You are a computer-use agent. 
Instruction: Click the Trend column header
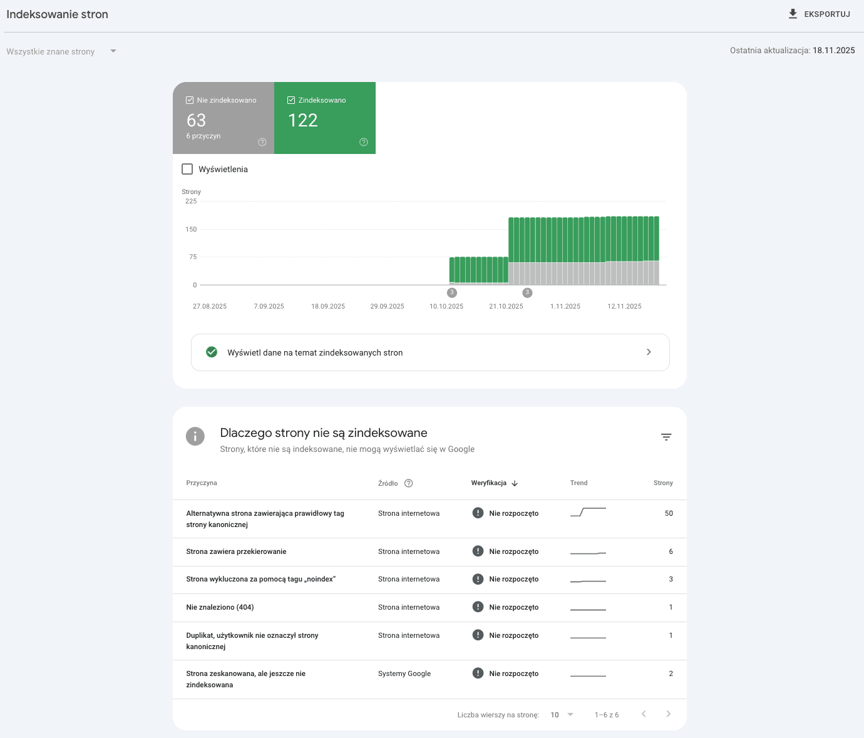[x=579, y=483]
